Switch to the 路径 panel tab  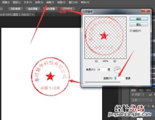pyautogui.click(x=148, y=90)
